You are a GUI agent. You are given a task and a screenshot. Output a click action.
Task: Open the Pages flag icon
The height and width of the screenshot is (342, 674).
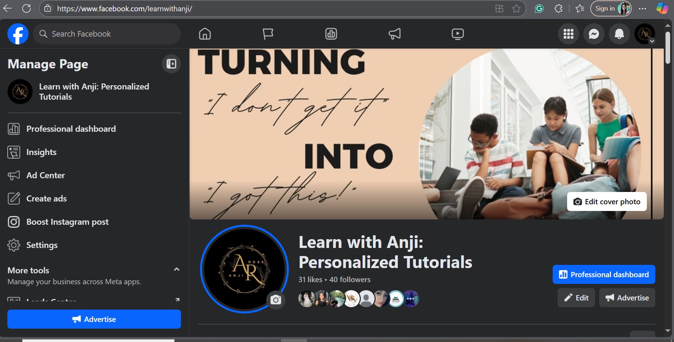coord(268,34)
